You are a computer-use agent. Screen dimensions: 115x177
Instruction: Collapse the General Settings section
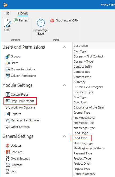(64, 136)
